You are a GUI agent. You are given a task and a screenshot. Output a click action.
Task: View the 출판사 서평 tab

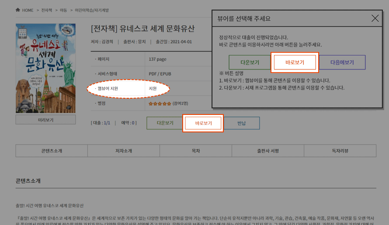268,151
